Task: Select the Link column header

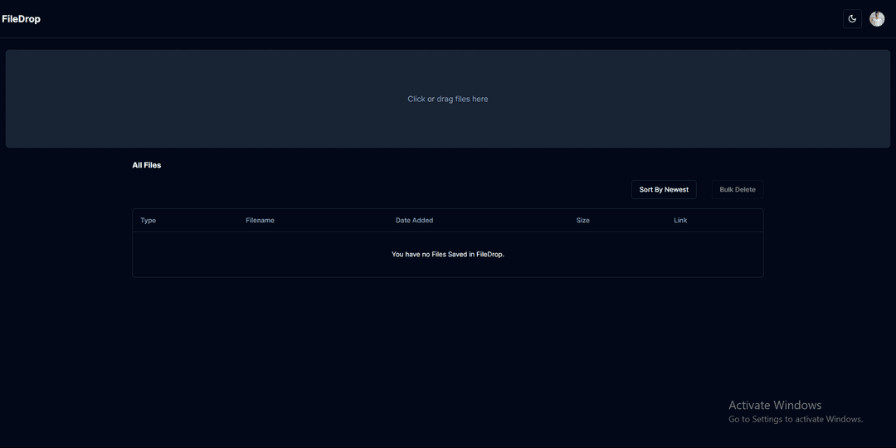Action: [x=680, y=221]
